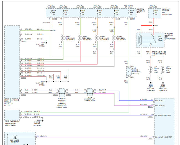Screen dimensions: 180x145
Task: Click the Right Low Beam Headlamp bulb symbol
Action: (114, 38)
